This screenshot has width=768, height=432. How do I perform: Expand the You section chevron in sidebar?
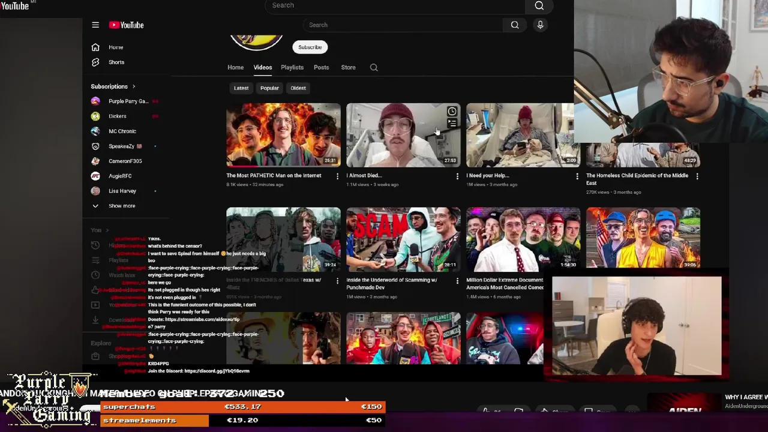[107, 230]
